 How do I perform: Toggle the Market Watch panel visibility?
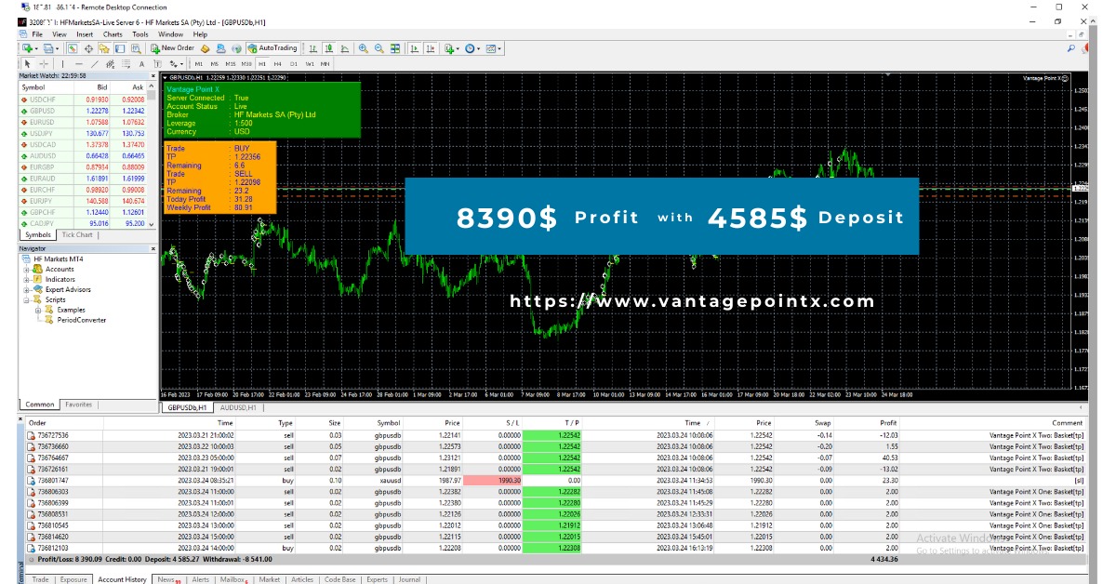tap(71, 47)
